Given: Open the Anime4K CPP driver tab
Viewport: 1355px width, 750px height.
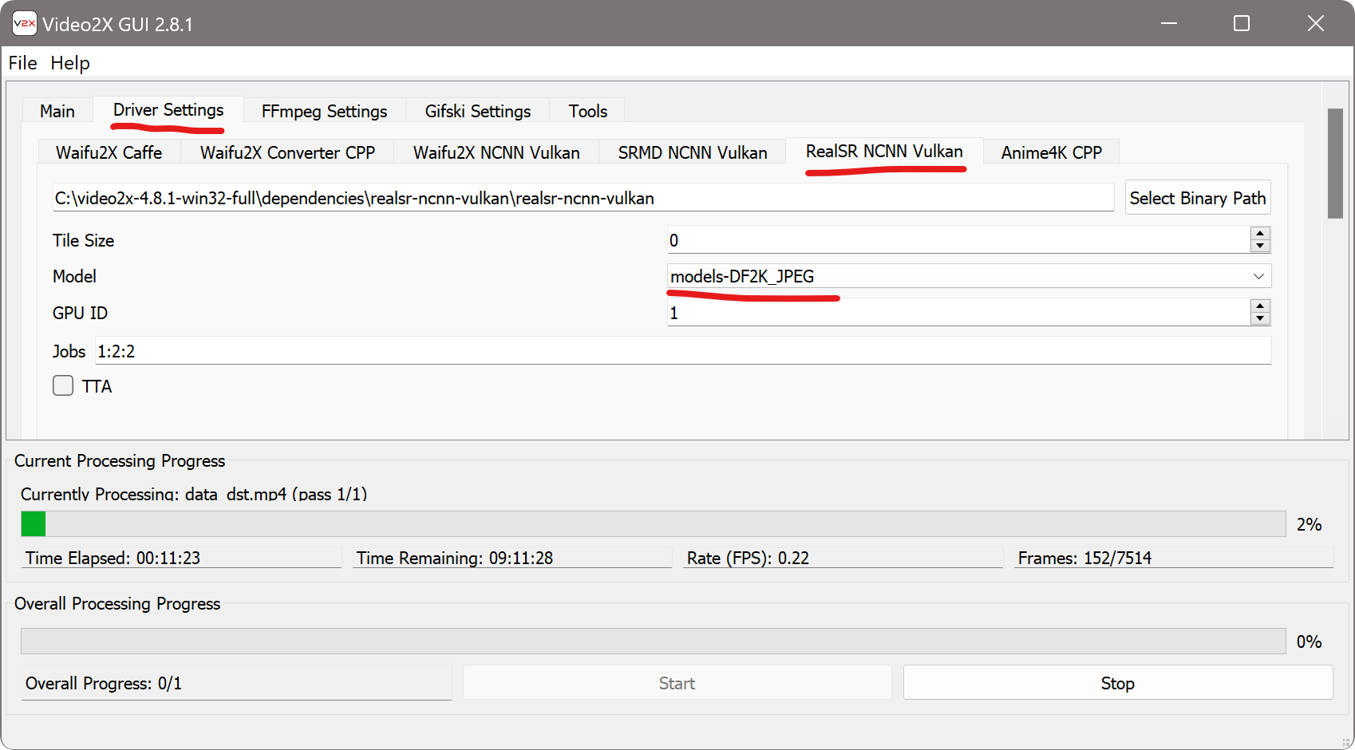Looking at the screenshot, I should [x=1051, y=152].
